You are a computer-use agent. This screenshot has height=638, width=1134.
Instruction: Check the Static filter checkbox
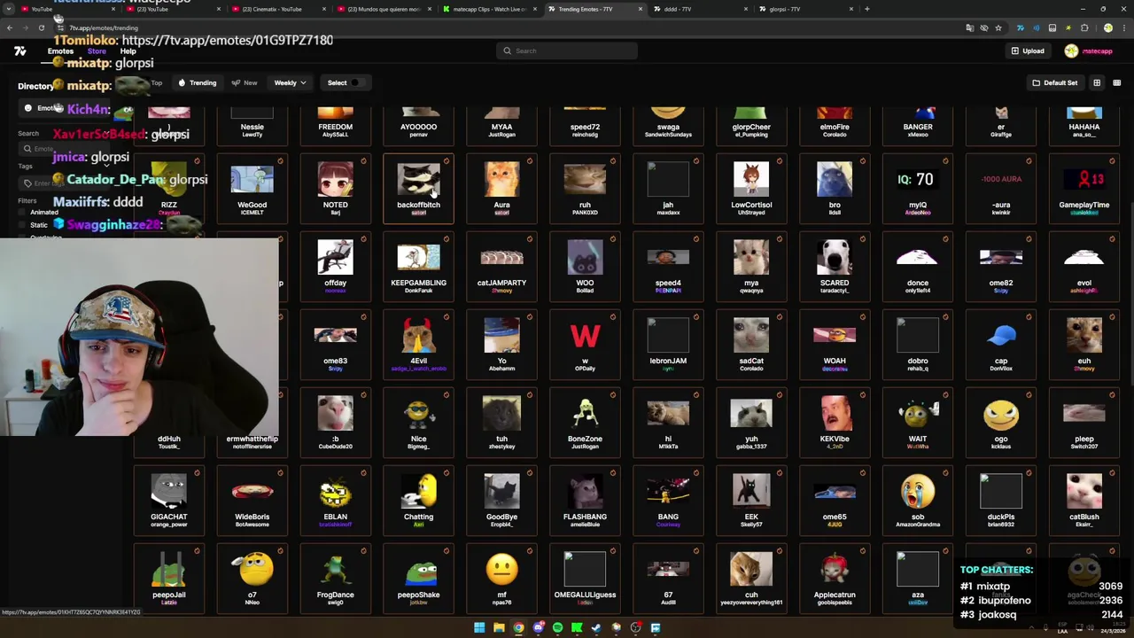(23, 225)
